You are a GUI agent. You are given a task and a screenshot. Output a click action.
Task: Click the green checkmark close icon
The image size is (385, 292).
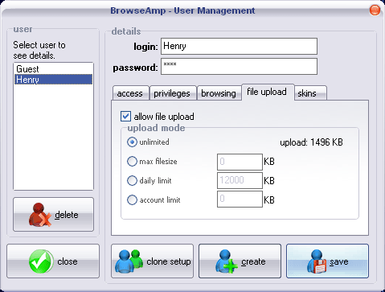(x=41, y=261)
